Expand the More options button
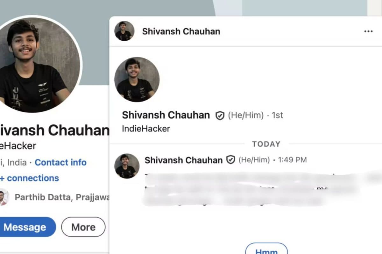 (83, 227)
